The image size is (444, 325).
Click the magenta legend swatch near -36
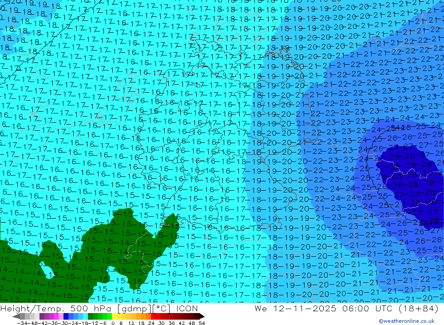tap(56, 316)
